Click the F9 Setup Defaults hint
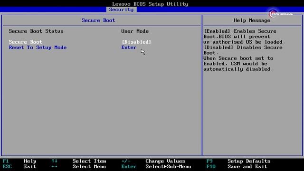Image resolution: width=304 pixels, height=171 pixels. click(238, 161)
